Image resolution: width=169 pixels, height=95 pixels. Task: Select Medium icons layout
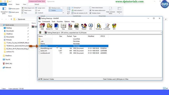[55, 8]
